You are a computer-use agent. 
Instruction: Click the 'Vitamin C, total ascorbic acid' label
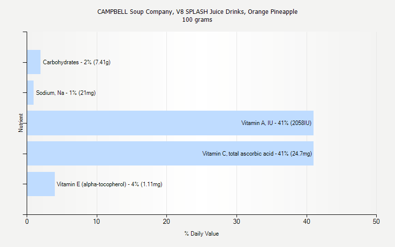(x=257, y=154)
